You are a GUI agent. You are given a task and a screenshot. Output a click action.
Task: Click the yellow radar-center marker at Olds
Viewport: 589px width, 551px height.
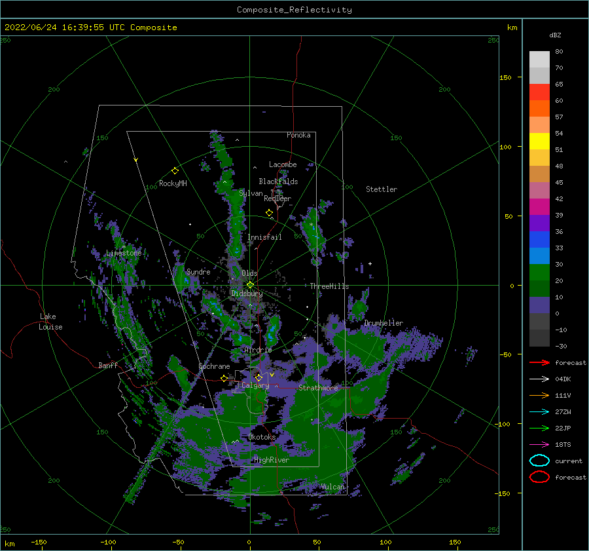click(250, 285)
